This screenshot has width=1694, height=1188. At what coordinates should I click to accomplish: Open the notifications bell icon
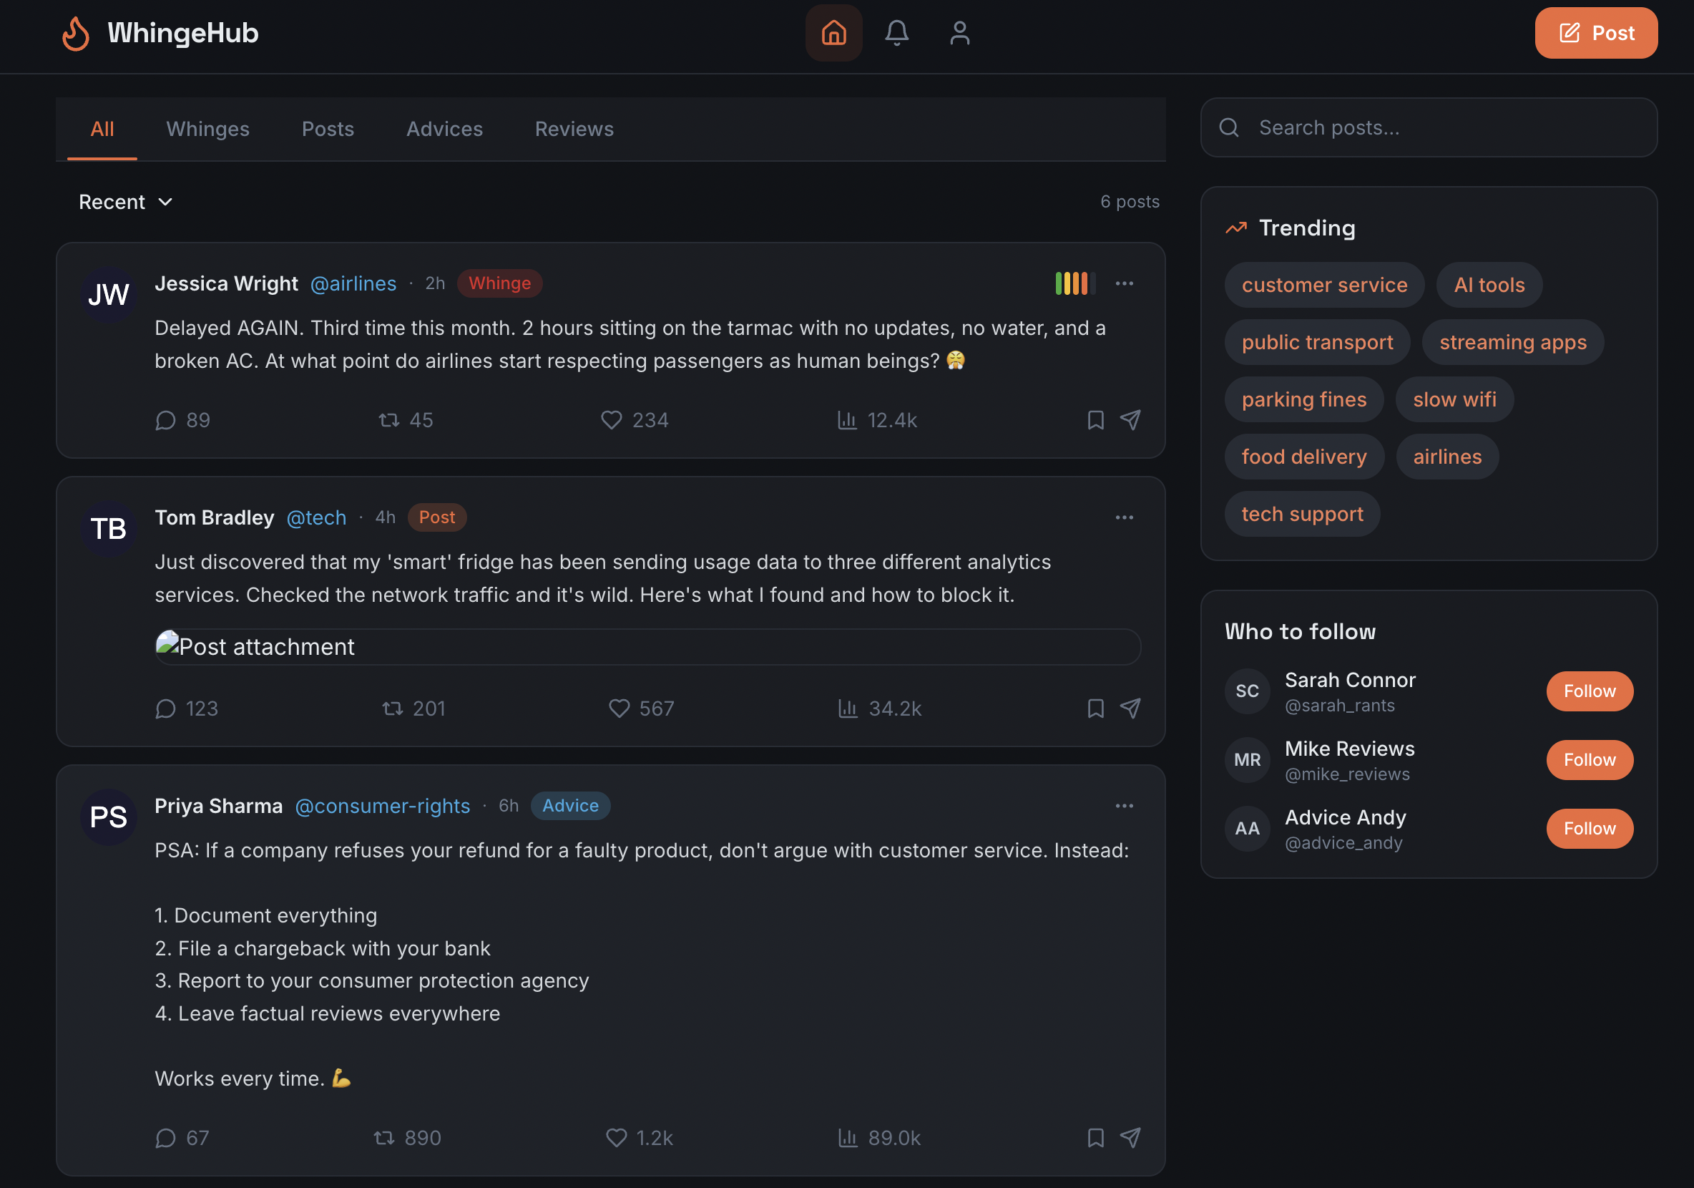(x=896, y=33)
